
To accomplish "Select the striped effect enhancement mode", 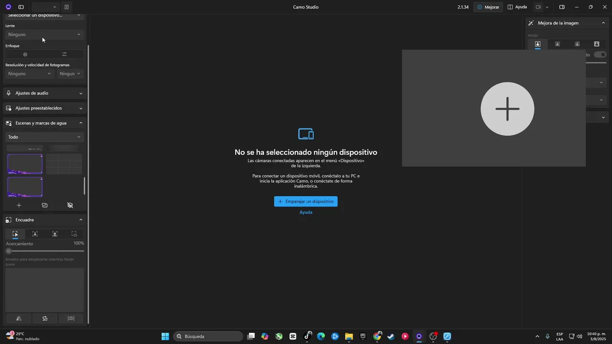I will click(577, 44).
